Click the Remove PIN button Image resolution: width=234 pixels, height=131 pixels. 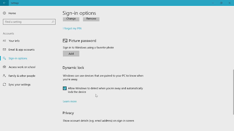[91, 19]
